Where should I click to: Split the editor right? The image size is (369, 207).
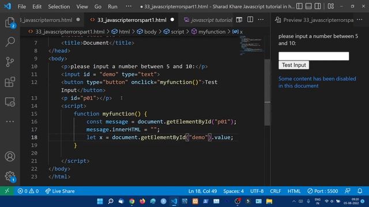[250, 20]
